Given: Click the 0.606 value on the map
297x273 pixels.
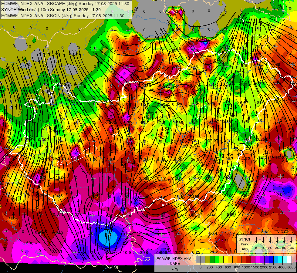Looking at the screenshot, I should 162,252.
